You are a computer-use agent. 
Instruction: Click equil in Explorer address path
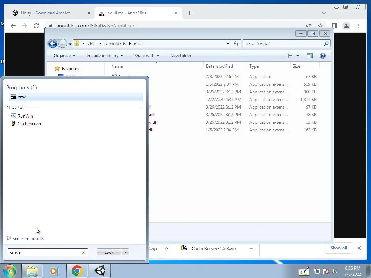(x=139, y=43)
